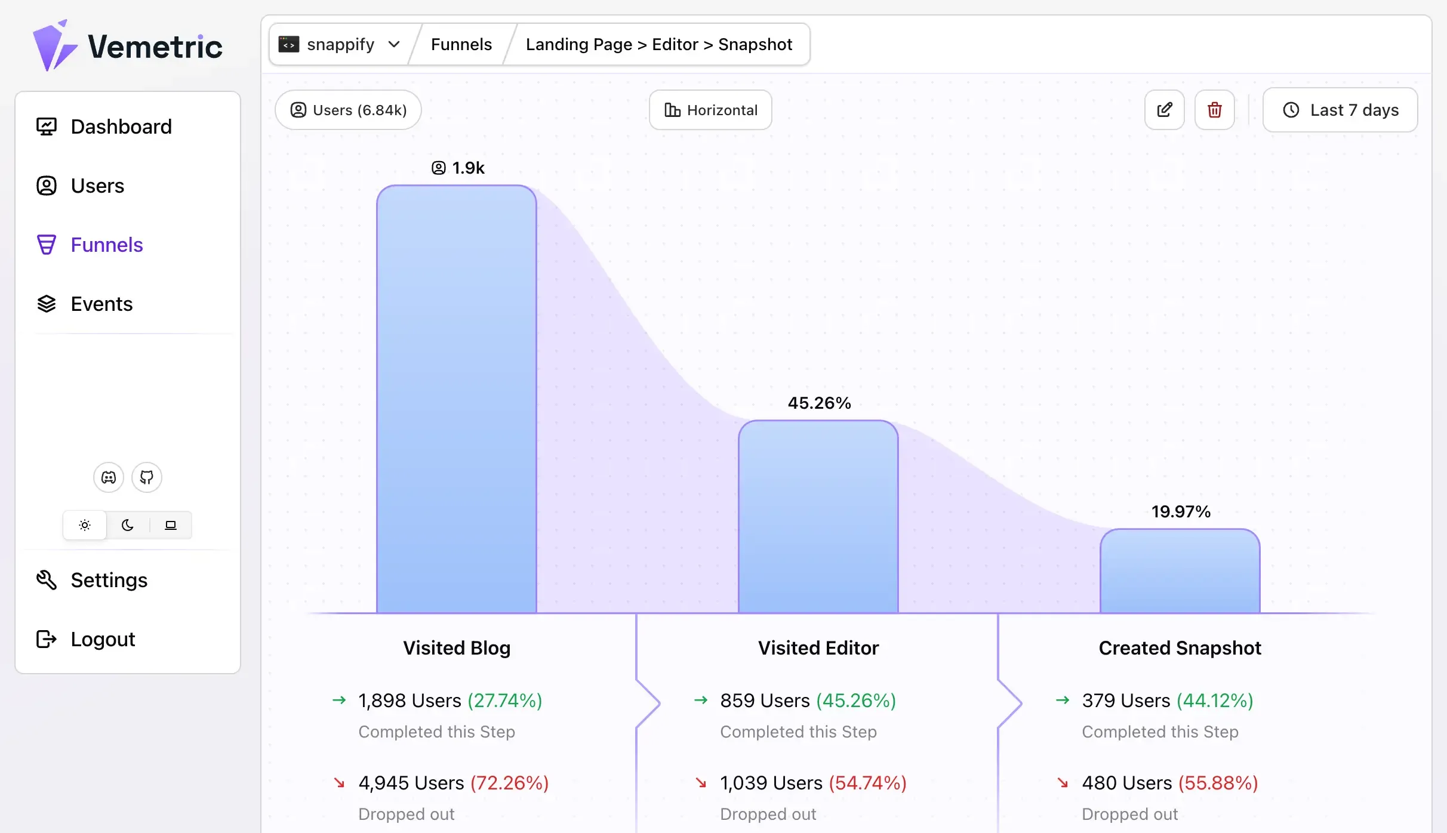Open the Discord community icon
The image size is (1447, 833).
109,477
